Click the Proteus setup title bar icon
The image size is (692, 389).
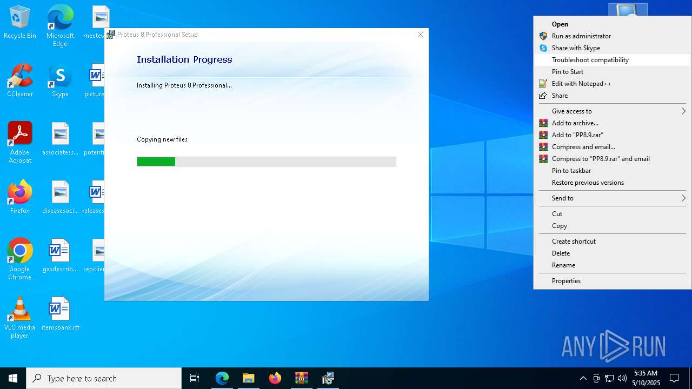111,35
